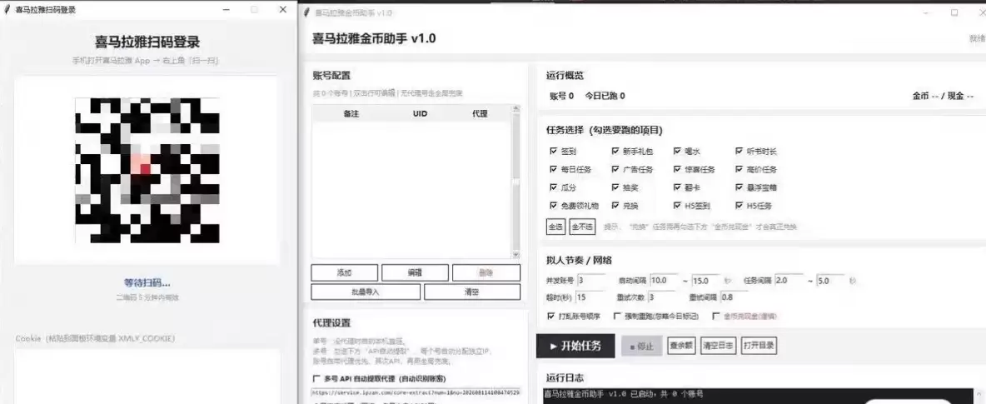The width and height of the screenshot is (986, 404).
Task: Uncheck the 新手礼包 task
Action: 615,151
